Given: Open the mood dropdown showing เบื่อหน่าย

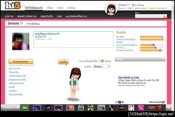Looking at the screenshot, I should 101,67.
